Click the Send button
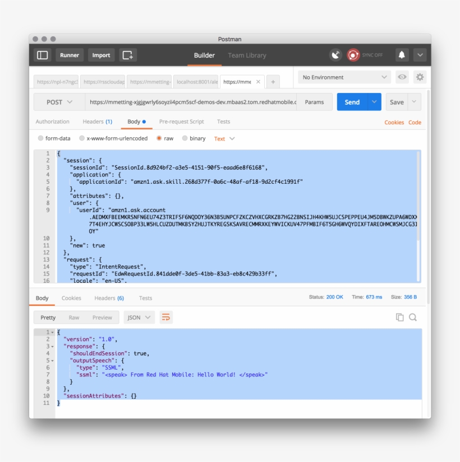460x462 pixels. [x=352, y=102]
